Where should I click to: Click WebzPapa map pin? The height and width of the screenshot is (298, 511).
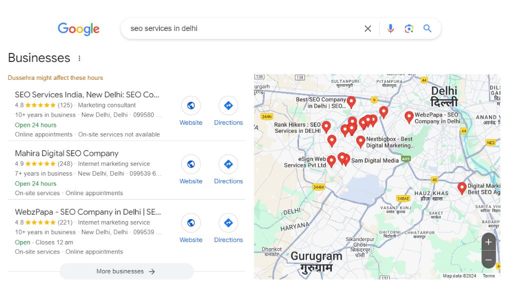409,117
